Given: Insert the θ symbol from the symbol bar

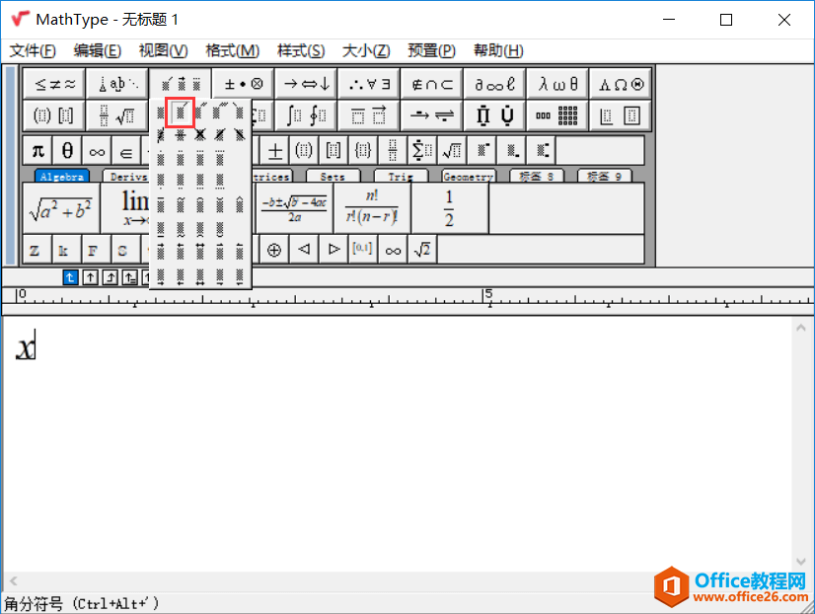Looking at the screenshot, I should [65, 150].
